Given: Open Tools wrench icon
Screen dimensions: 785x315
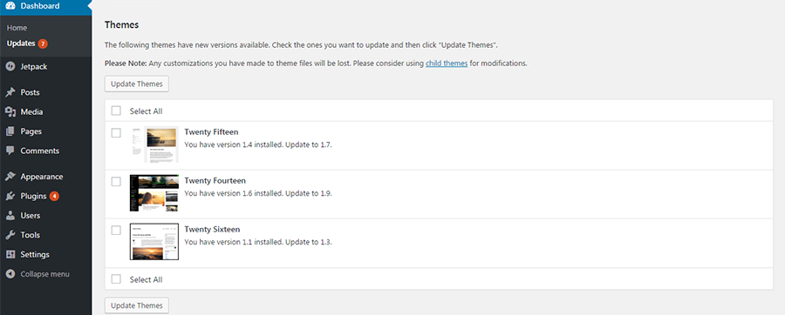Looking at the screenshot, I should 10,235.
